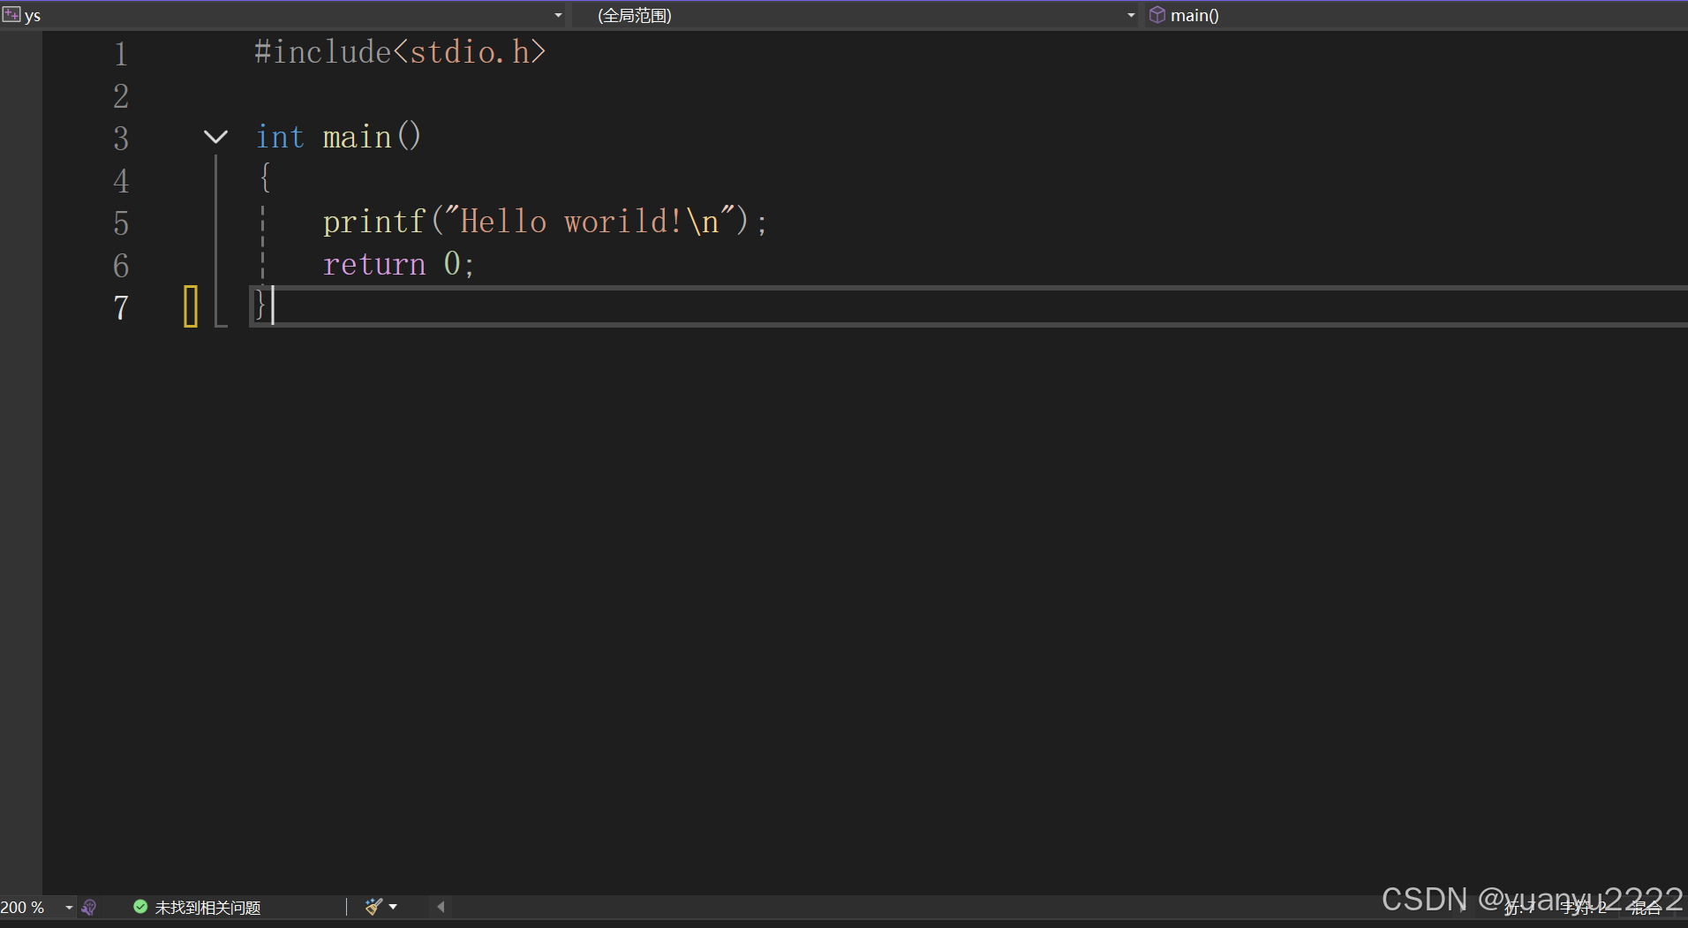Click the yellow change indicator beside line 7
The height and width of the screenshot is (928, 1688).
[189, 306]
